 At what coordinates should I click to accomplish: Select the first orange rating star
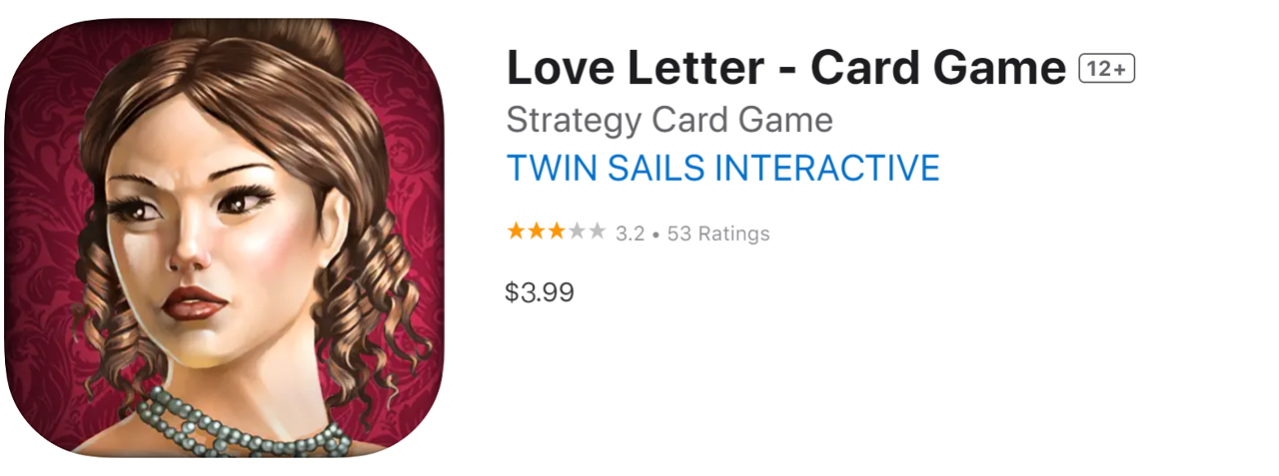(517, 232)
